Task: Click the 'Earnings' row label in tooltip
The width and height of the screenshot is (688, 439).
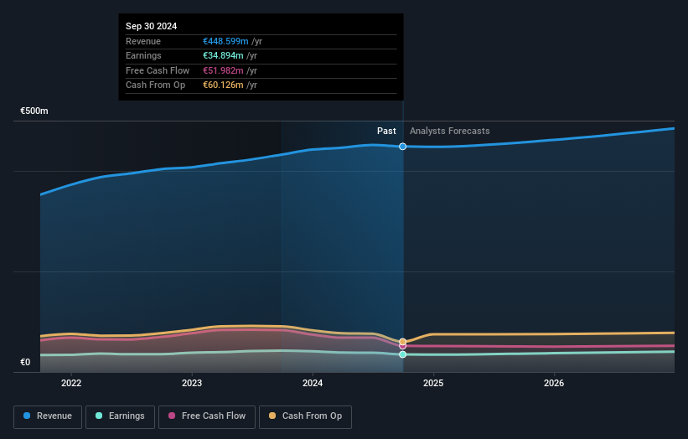Action: click(143, 55)
